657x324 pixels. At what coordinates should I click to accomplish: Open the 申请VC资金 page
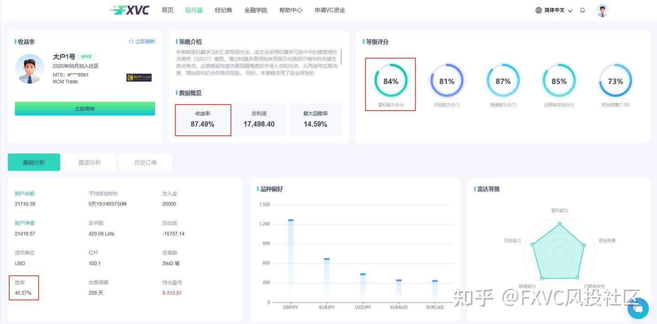(x=329, y=10)
